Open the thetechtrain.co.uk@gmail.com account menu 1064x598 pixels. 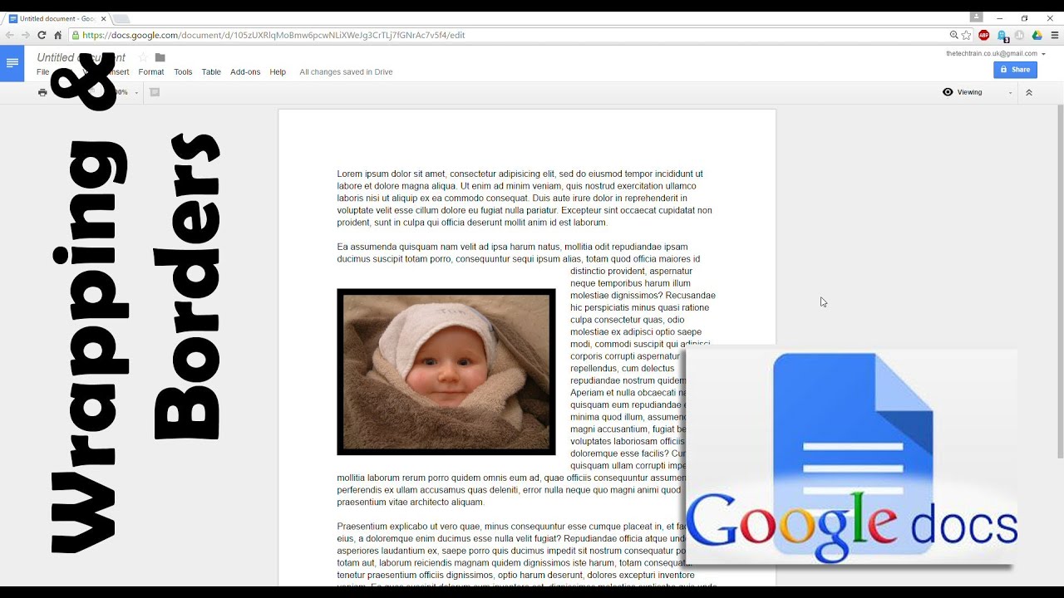tap(996, 53)
